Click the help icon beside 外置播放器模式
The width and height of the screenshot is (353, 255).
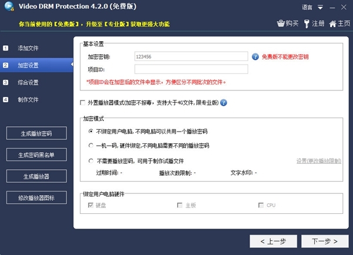coord(224,103)
